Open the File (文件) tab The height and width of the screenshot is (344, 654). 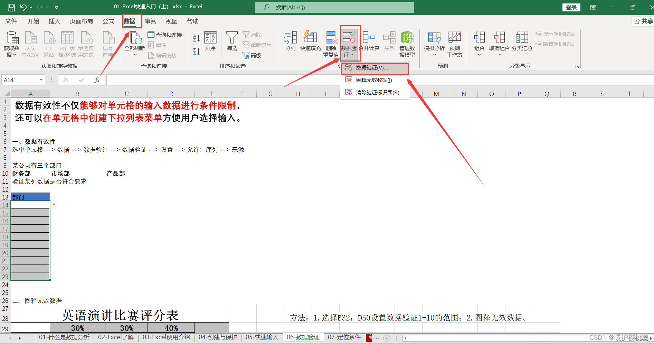pyautogui.click(x=11, y=21)
